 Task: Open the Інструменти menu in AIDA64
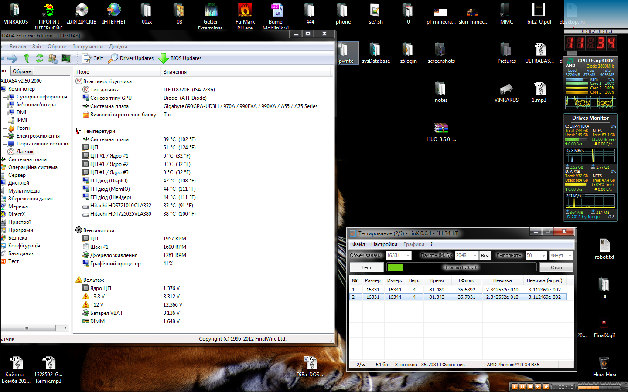click(88, 47)
